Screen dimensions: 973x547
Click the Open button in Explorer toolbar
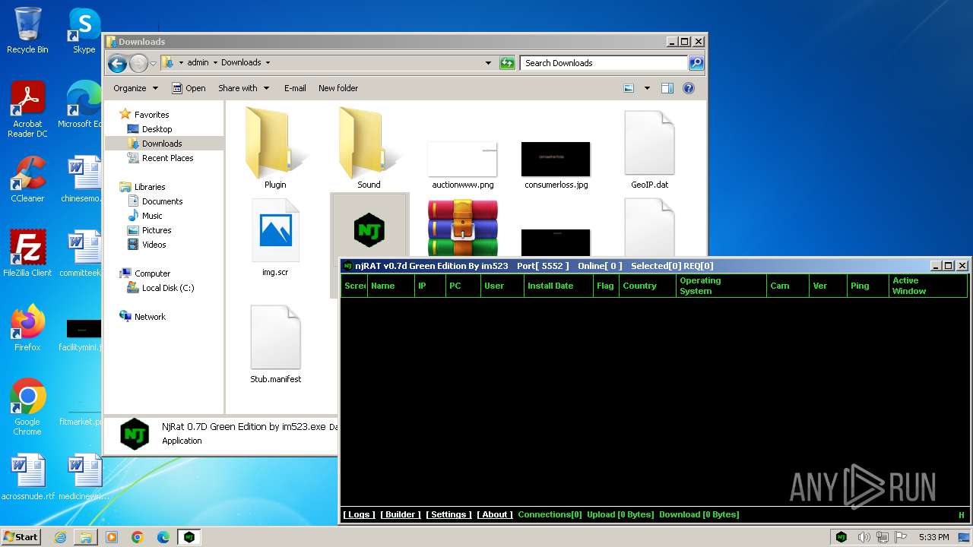tap(189, 88)
